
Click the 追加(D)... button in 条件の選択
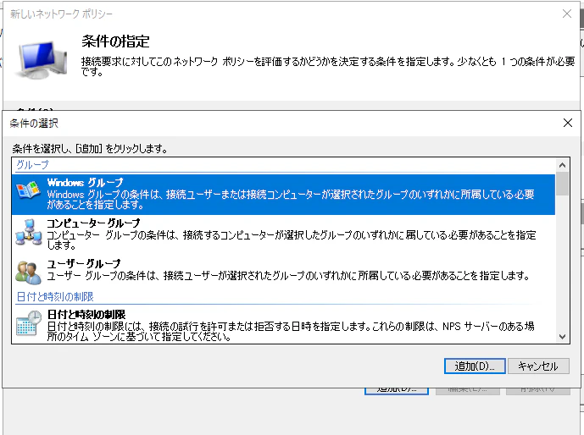(x=475, y=366)
